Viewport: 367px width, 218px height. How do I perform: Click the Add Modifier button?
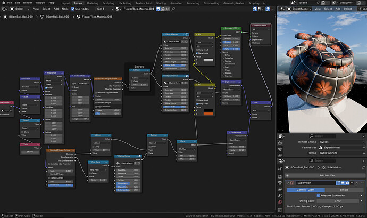325,175
